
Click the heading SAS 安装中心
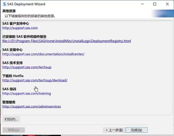pos(13,50)
